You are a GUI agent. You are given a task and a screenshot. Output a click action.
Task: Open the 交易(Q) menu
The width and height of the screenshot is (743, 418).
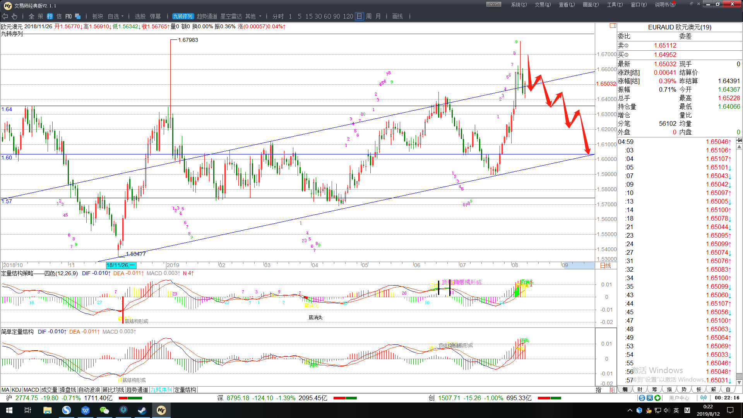(543, 5)
